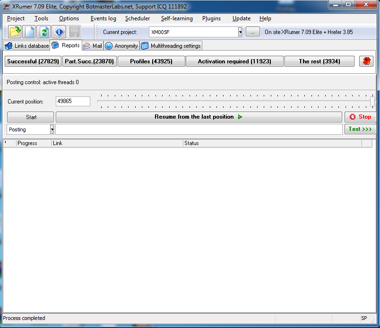Viewport: 380px width, 328px height.
Task: Expand the Posting mode dropdown
Action: click(x=52, y=129)
